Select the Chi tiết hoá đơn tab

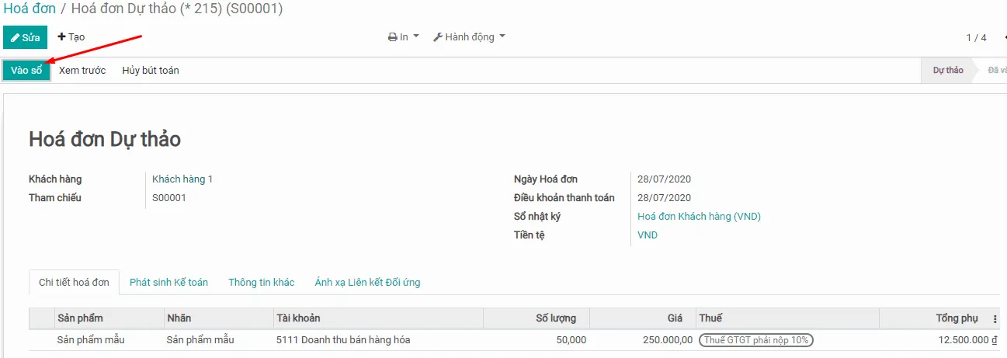click(x=74, y=283)
